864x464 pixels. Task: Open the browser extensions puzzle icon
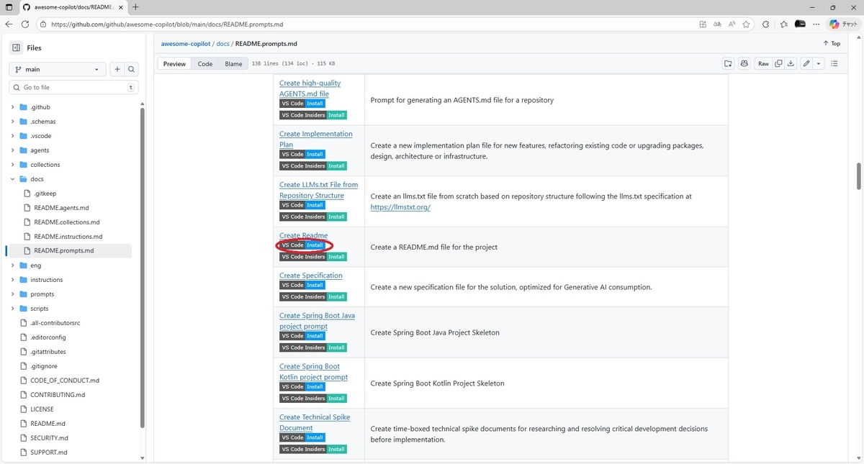765,24
